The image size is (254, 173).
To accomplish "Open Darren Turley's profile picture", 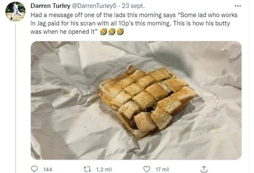I will pyautogui.click(x=15, y=11).
